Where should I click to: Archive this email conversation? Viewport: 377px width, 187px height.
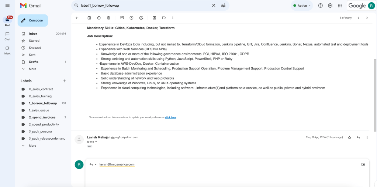point(89,18)
